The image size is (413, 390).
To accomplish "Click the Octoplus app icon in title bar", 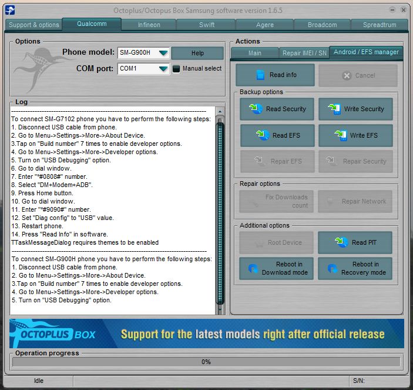I will click(x=10, y=10).
